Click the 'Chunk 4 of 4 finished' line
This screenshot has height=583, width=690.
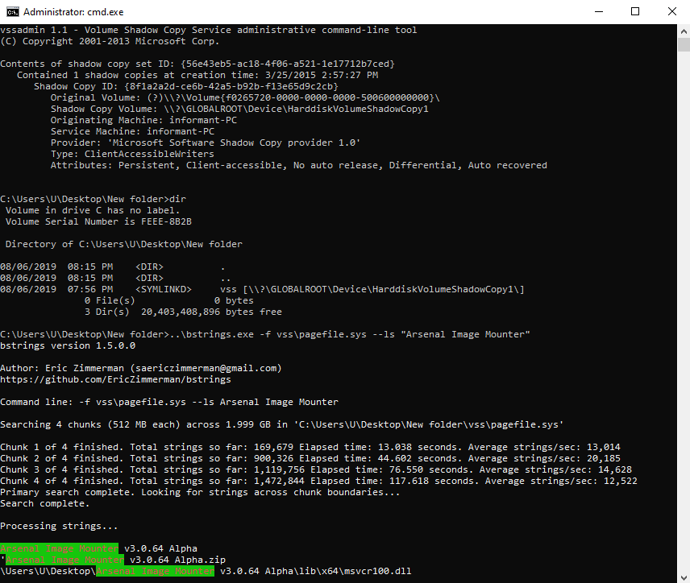pyautogui.click(x=318, y=481)
